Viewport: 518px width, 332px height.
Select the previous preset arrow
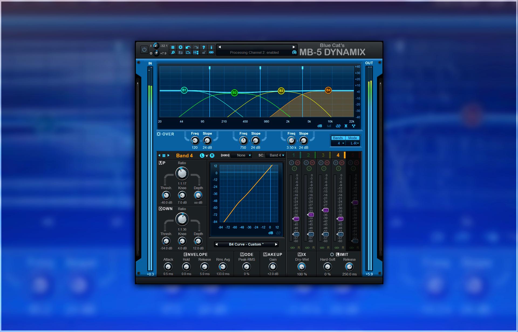click(220, 47)
